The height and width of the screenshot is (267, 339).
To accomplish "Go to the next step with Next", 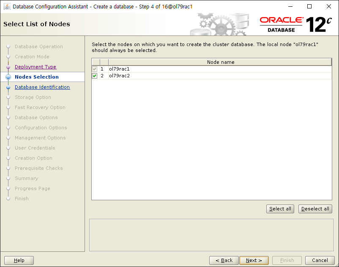I will click(x=254, y=260).
